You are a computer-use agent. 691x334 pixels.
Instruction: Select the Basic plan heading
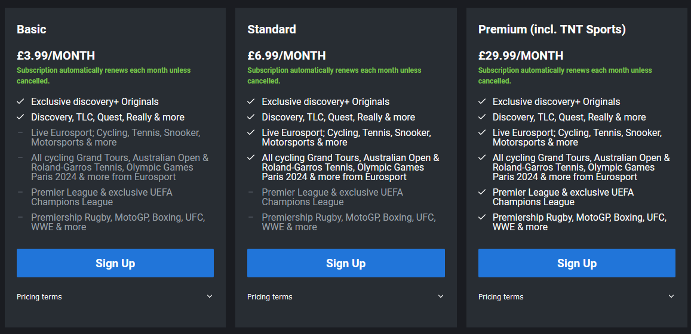[32, 29]
